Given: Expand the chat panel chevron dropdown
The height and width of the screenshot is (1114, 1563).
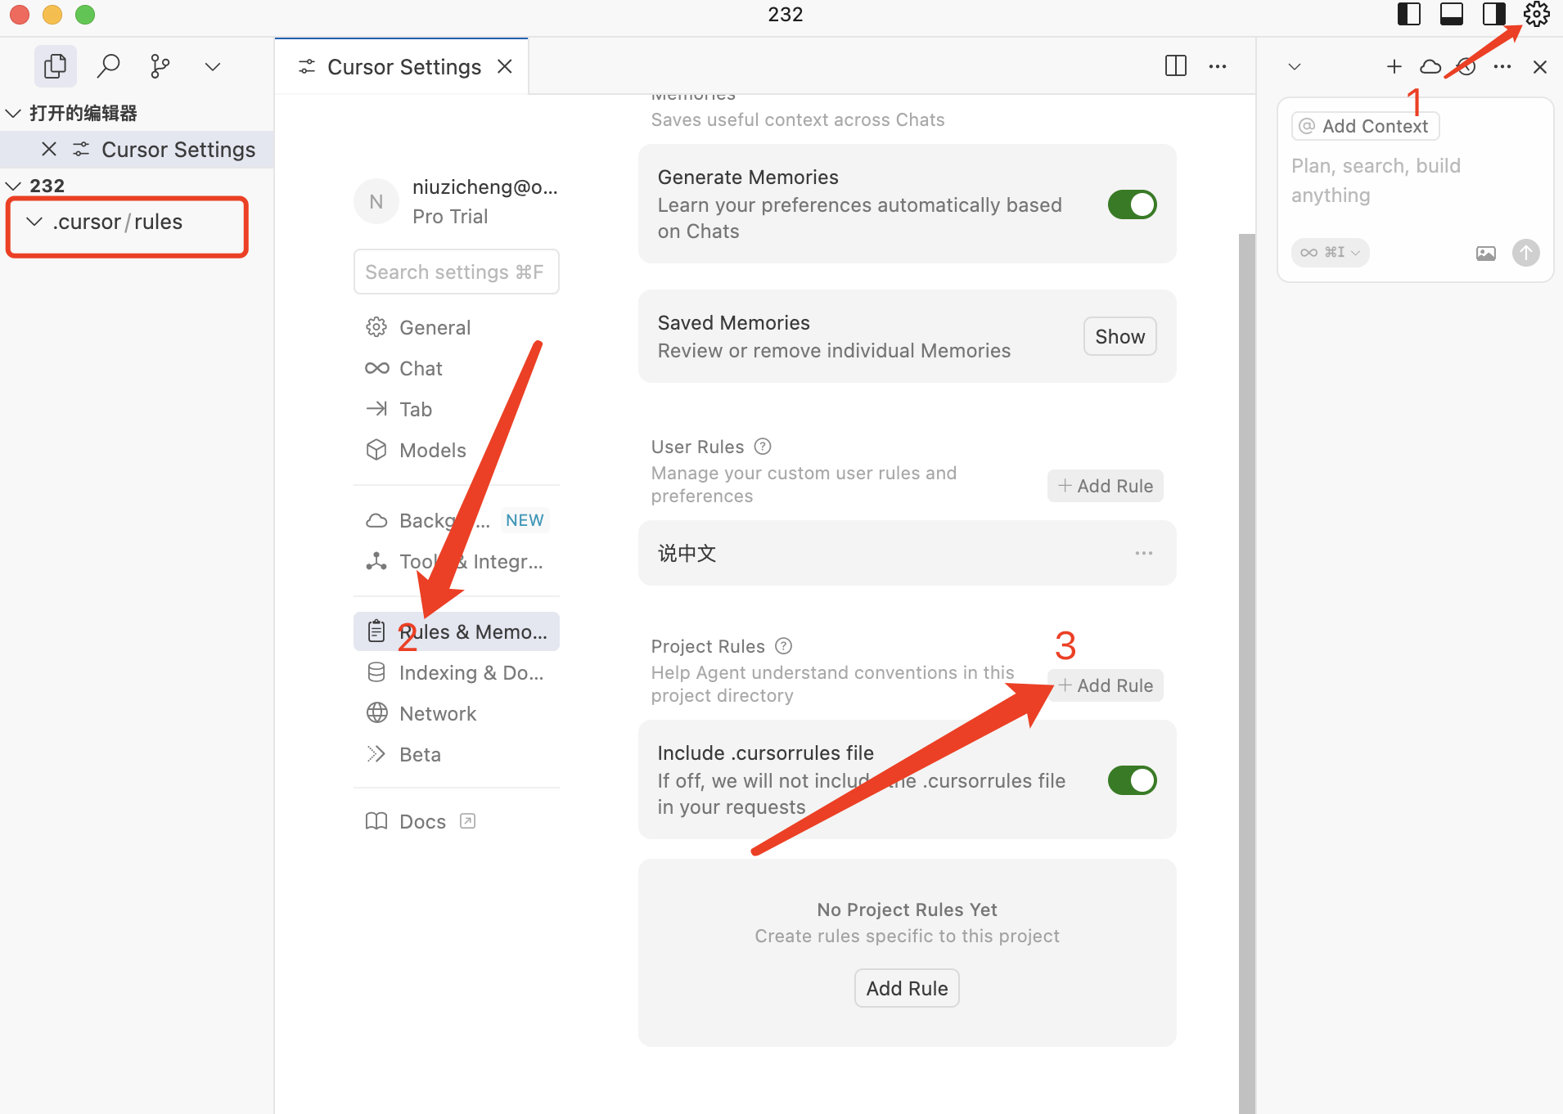Looking at the screenshot, I should (1295, 66).
